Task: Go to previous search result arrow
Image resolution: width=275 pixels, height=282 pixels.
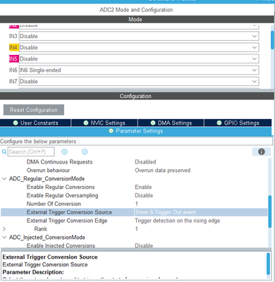Action: [65, 152]
